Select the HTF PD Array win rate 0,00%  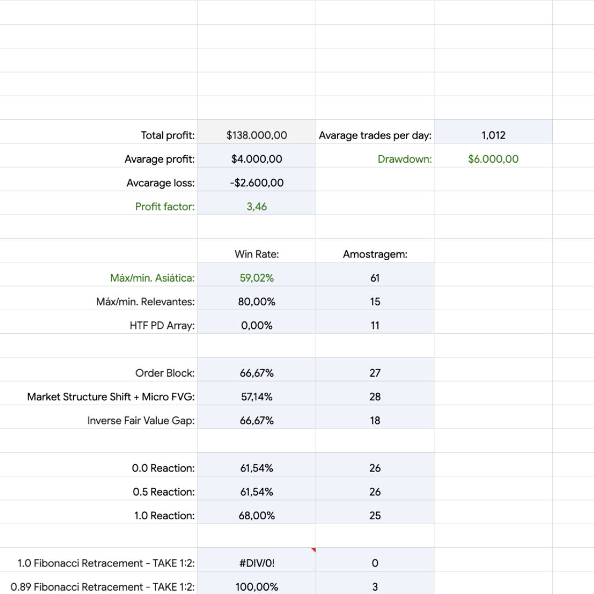point(256,325)
